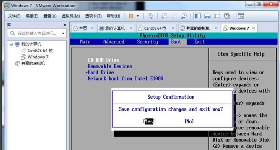The width and height of the screenshot is (280, 150).
Task: Close the library panel
Action: [65, 25]
